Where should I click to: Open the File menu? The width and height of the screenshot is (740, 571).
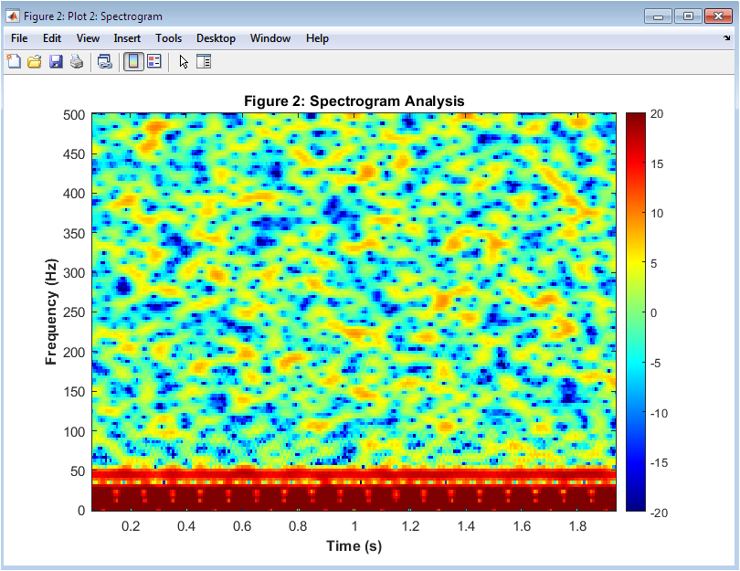click(x=19, y=38)
